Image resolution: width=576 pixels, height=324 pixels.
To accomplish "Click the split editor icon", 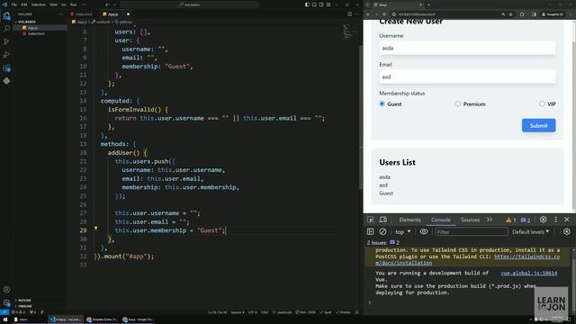I will pyautogui.click(x=349, y=14).
